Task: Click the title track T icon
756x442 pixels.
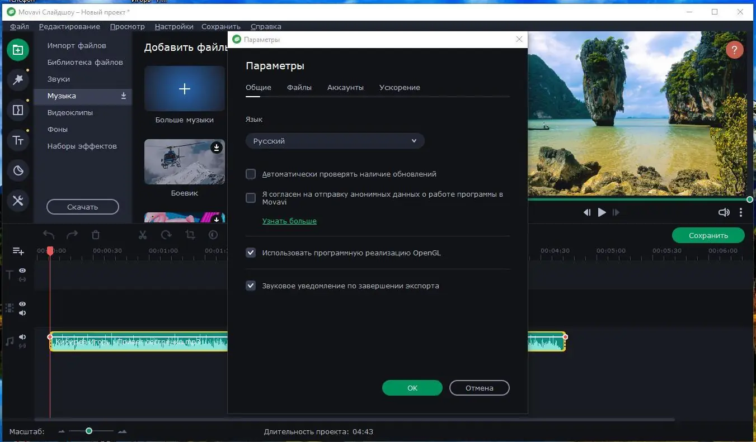Action: click(x=10, y=274)
